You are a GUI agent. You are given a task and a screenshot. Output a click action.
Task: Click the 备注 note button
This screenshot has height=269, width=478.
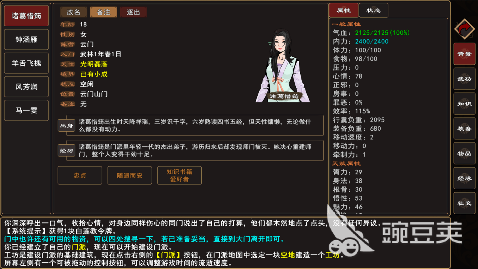click(x=103, y=12)
